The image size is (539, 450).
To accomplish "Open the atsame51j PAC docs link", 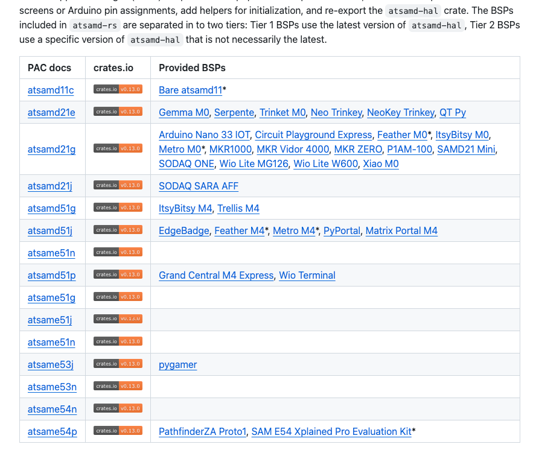I will point(50,320).
